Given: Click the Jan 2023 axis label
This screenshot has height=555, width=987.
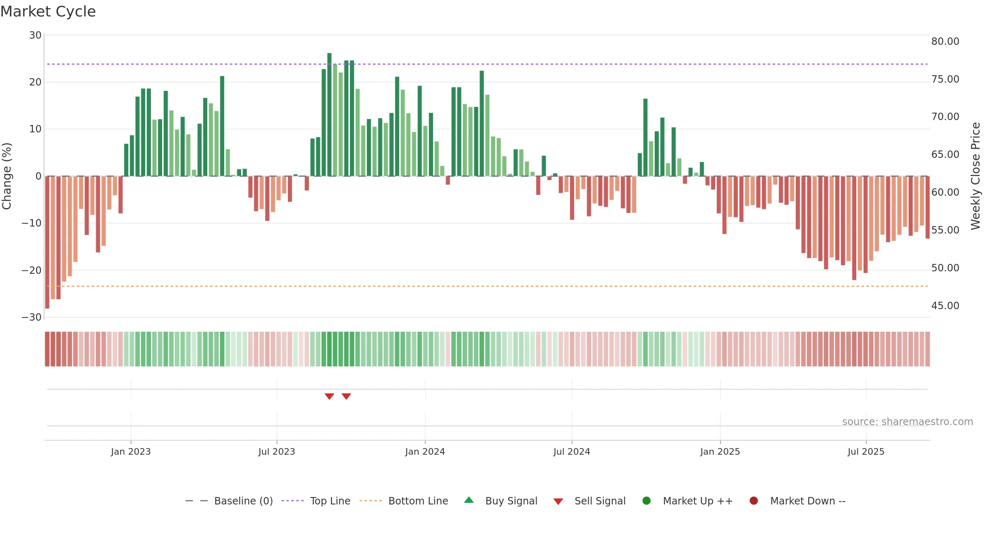Looking at the screenshot, I should click(x=131, y=451).
